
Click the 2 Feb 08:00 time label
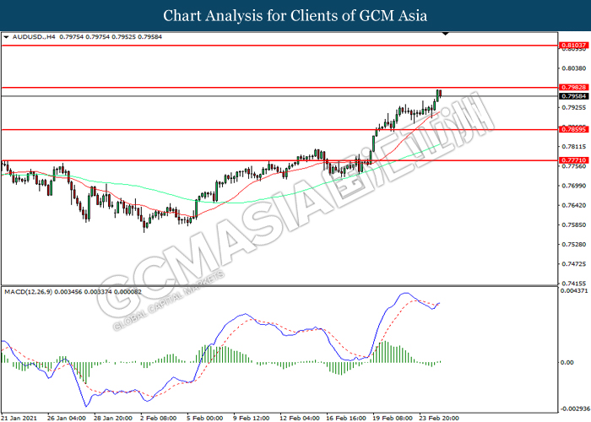click(x=159, y=419)
